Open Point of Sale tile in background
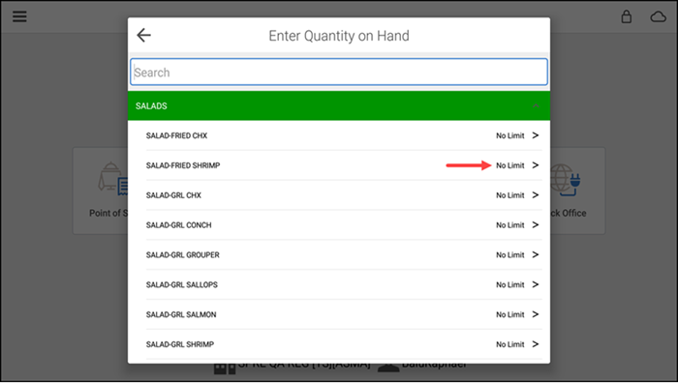 coord(101,191)
